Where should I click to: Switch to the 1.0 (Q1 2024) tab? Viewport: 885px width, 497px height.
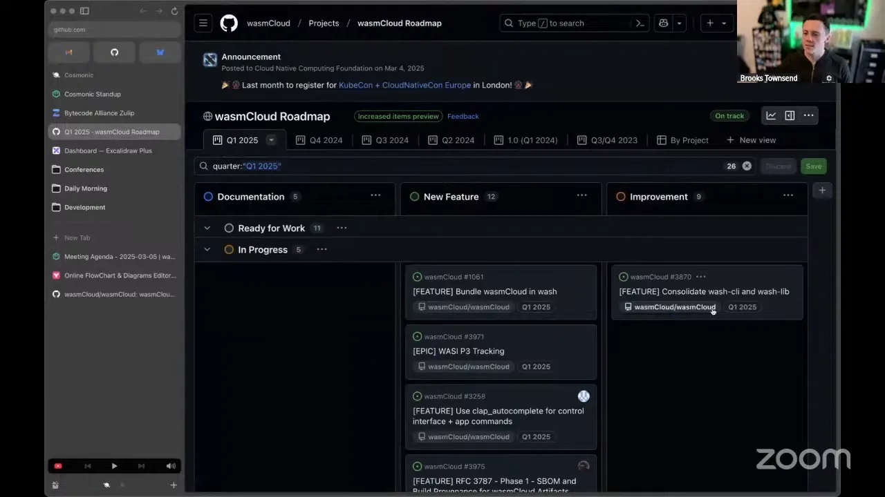525,140
